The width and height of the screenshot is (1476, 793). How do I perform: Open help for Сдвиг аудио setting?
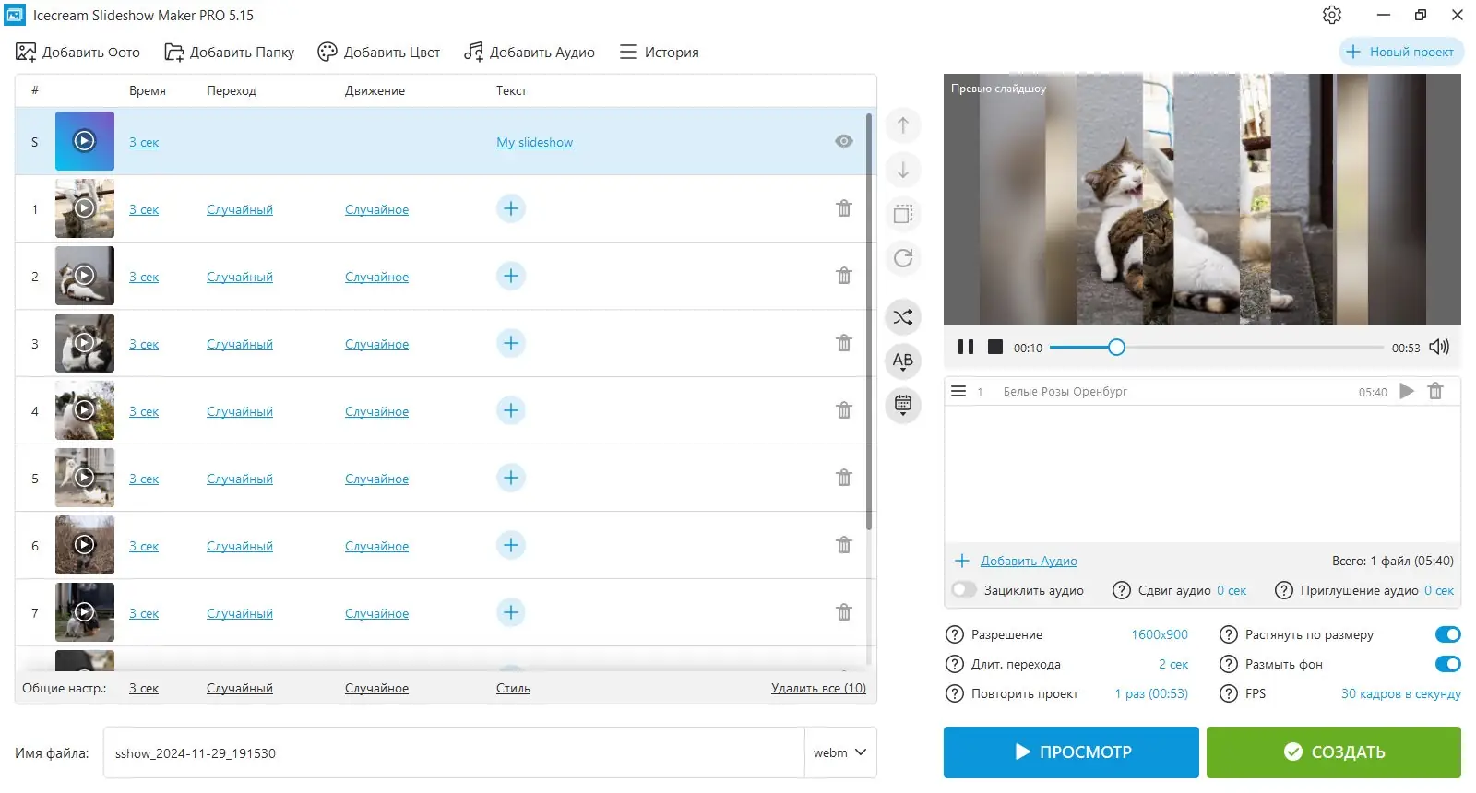(x=1122, y=591)
